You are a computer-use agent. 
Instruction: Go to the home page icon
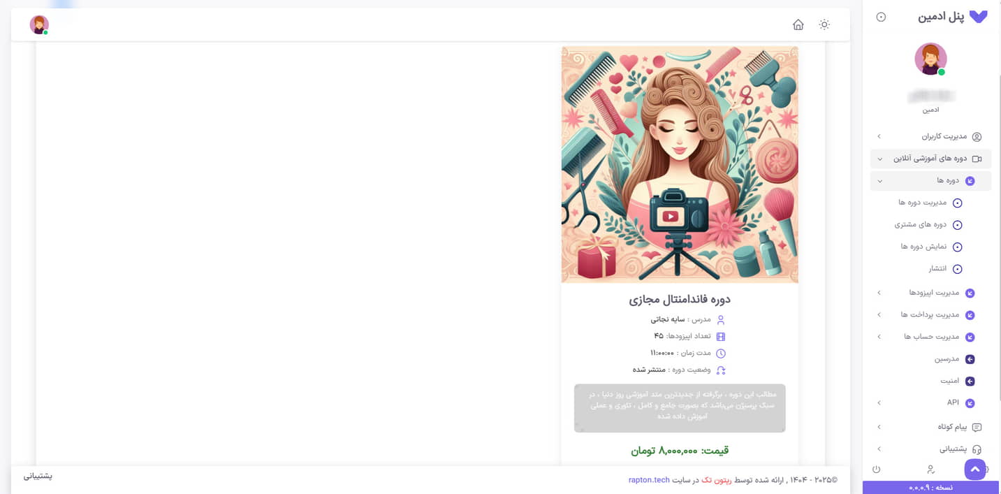pyautogui.click(x=798, y=24)
